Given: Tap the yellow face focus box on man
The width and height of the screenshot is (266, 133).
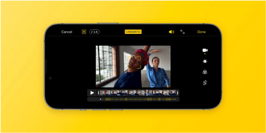Looking at the screenshot, I should 134,62.
